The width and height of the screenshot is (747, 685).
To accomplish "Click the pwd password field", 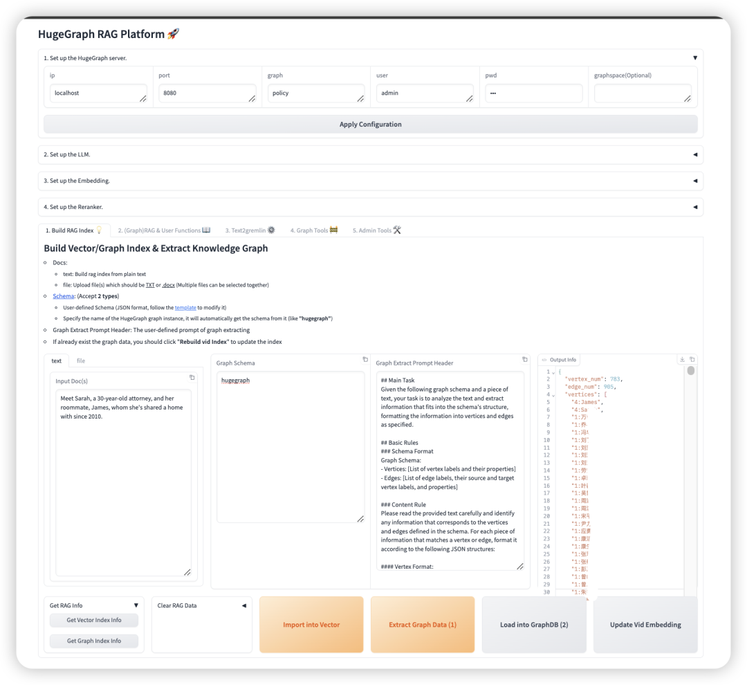I will point(533,93).
